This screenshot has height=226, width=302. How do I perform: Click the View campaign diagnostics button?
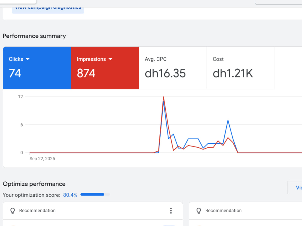point(48,10)
